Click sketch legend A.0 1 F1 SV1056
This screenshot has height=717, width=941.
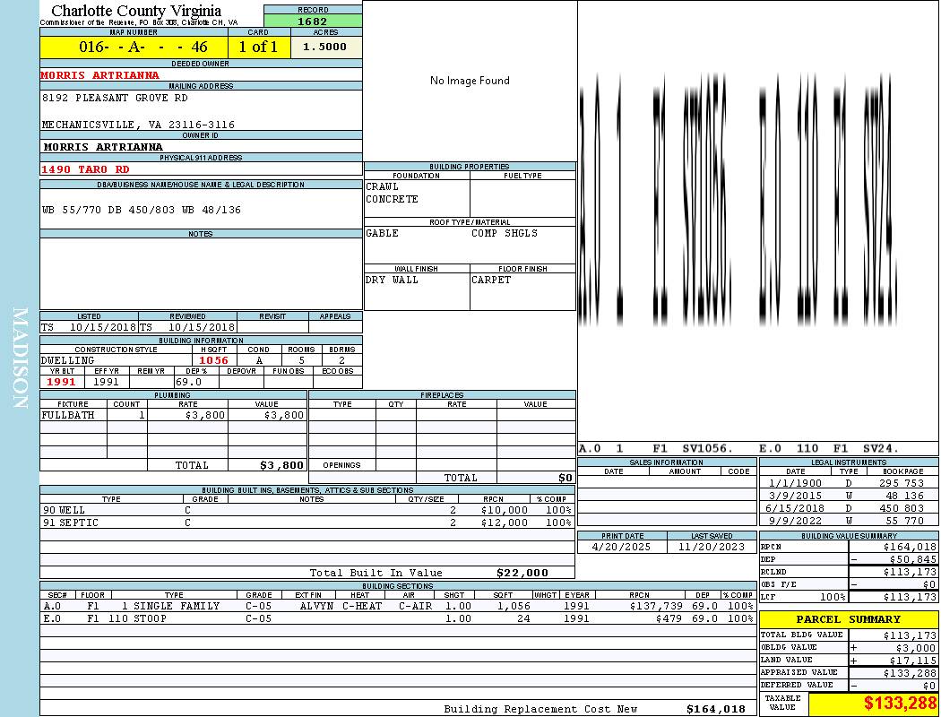click(657, 449)
